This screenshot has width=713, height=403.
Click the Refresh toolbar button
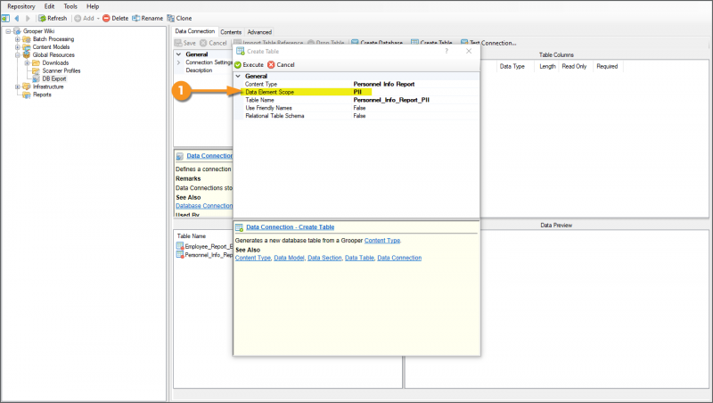[x=53, y=18]
